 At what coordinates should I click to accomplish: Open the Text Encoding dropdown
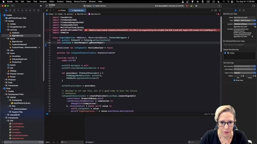click(245, 66)
